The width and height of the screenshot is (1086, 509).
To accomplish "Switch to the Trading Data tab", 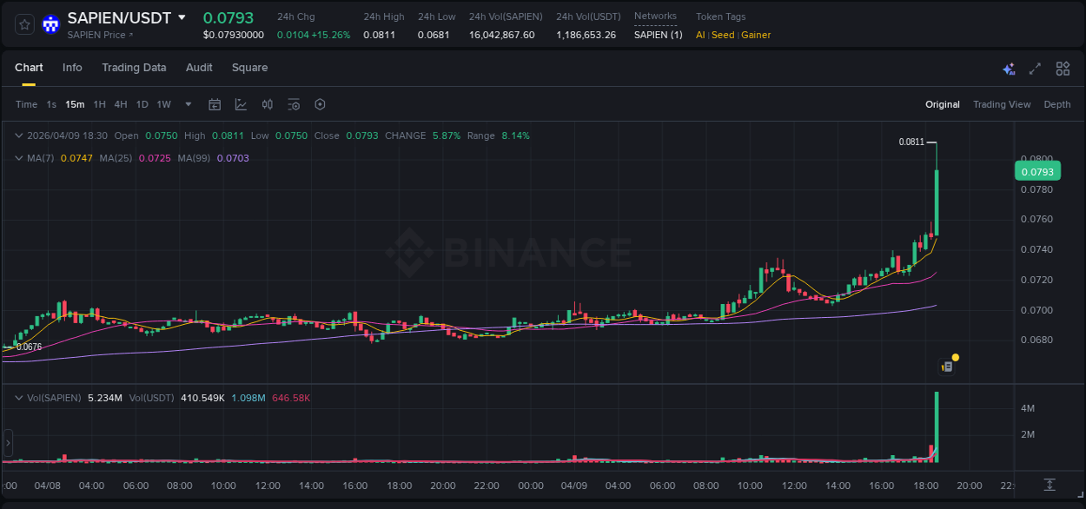I will (134, 68).
